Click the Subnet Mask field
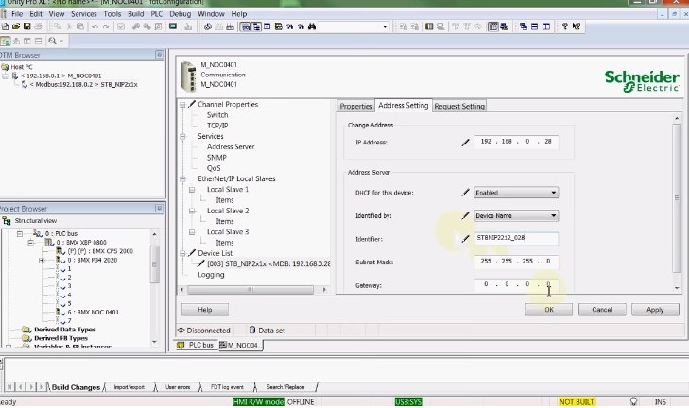This screenshot has height=408, width=689. pyautogui.click(x=516, y=262)
